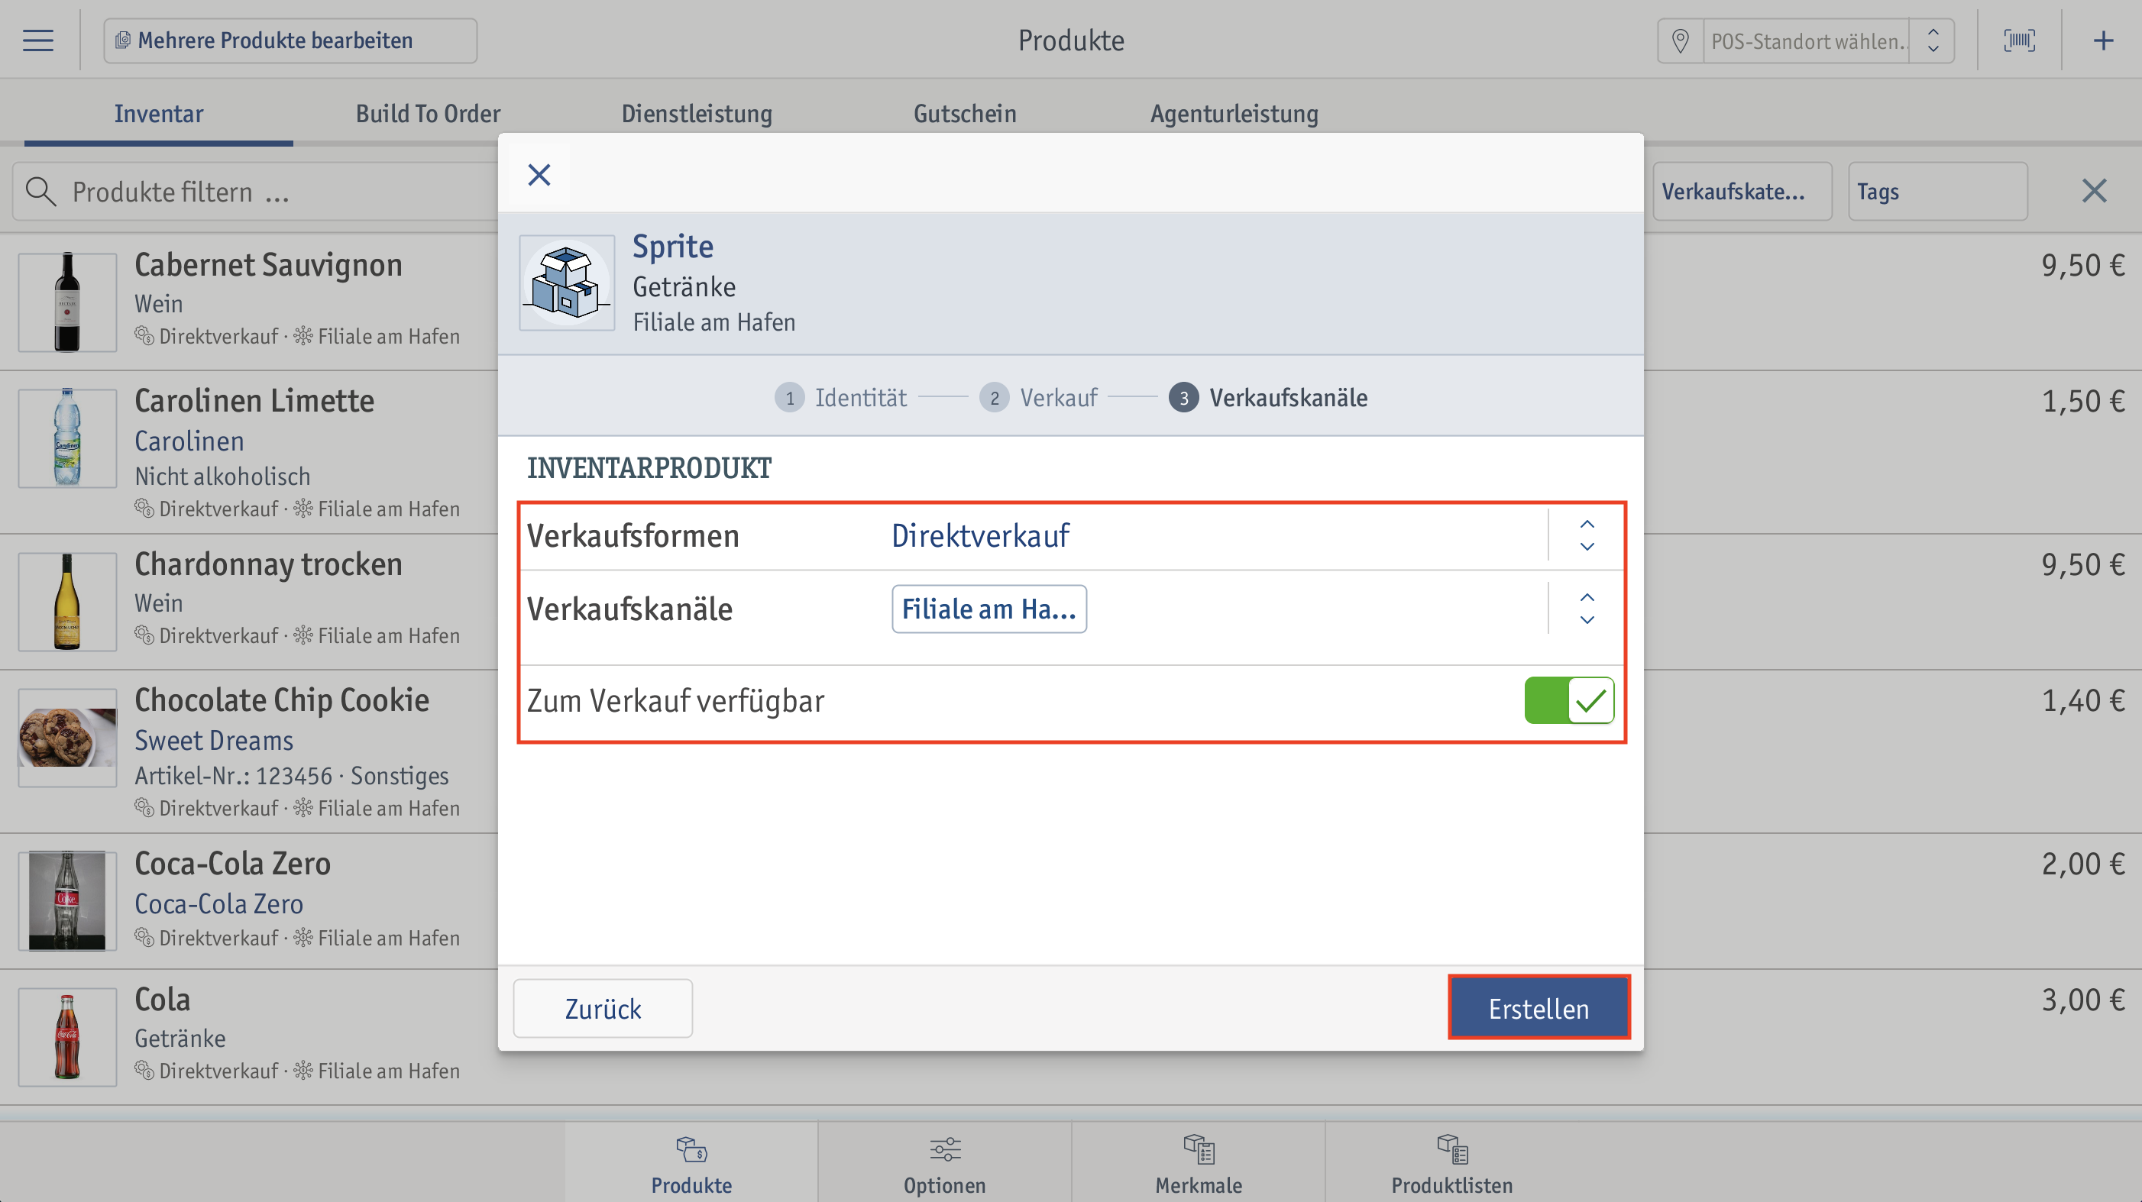Viewport: 2142px width, 1202px height.
Task: Click the 2,00 € price
Action: point(2083,864)
